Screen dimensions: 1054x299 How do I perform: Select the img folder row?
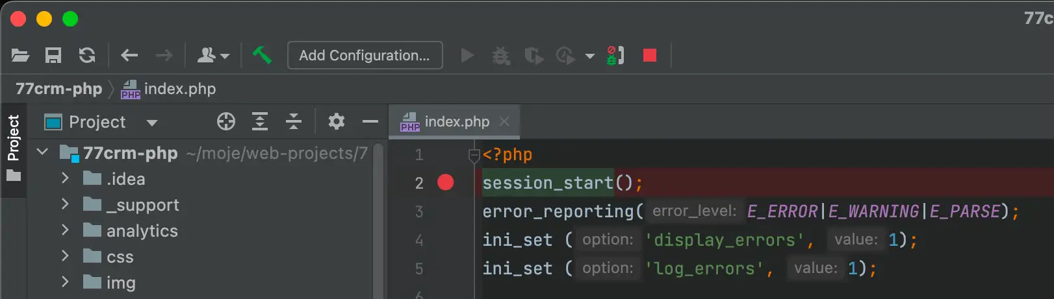coord(201,283)
